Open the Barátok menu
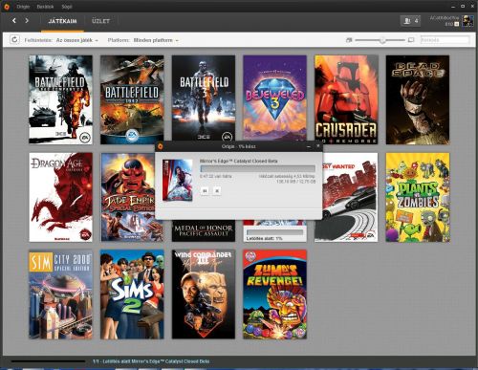The width and height of the screenshot is (478, 370). pos(45,7)
